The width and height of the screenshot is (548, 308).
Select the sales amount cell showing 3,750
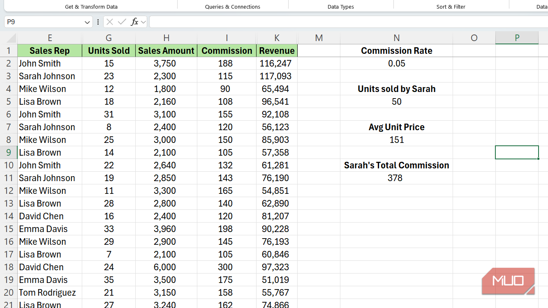[x=166, y=64]
